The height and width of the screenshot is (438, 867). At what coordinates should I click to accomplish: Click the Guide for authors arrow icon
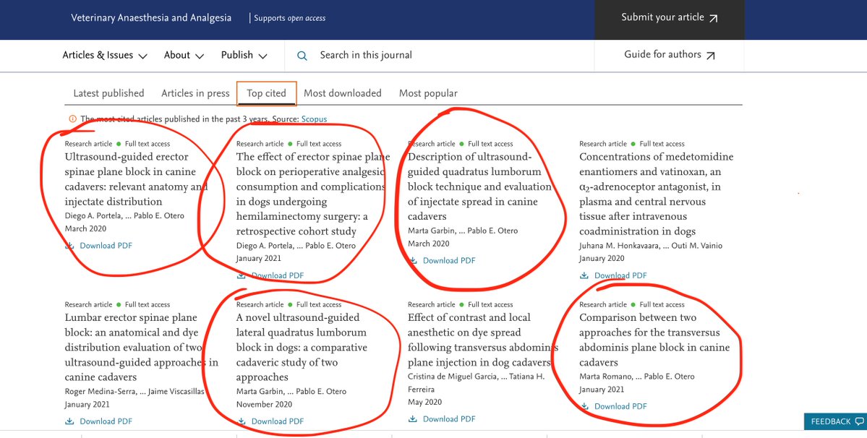coord(711,55)
